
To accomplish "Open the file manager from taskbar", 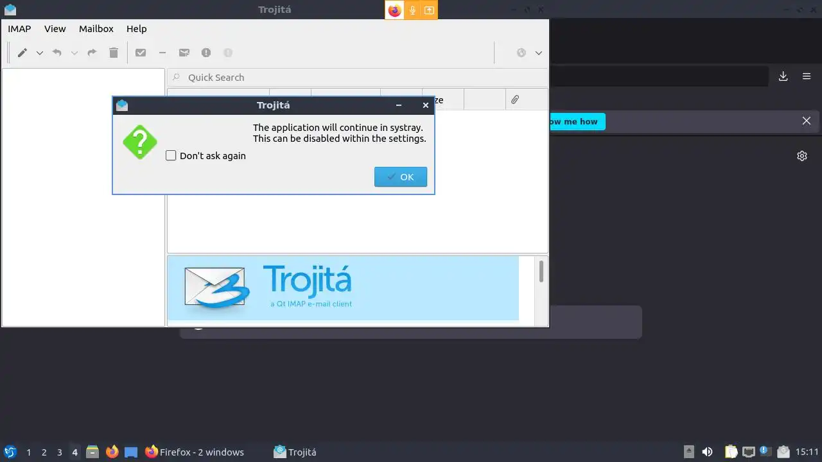I will tap(92, 452).
